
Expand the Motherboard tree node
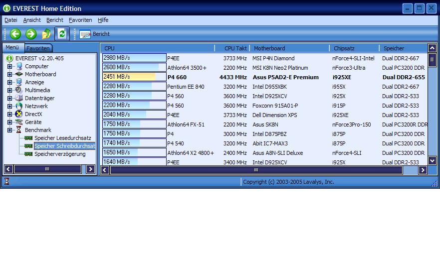[x=10, y=74]
